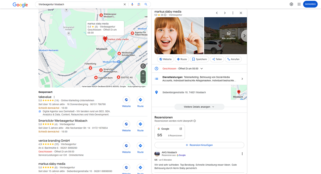Zoom out on the map
Image resolution: width=321 pixels, height=174 pixels.
pyautogui.click(x=143, y=80)
